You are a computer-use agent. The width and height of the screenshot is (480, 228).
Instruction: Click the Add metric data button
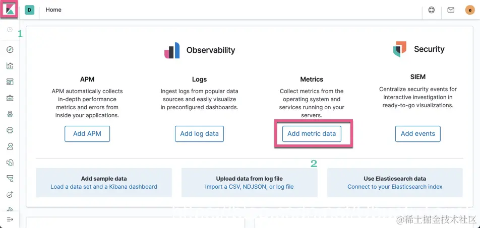point(311,134)
